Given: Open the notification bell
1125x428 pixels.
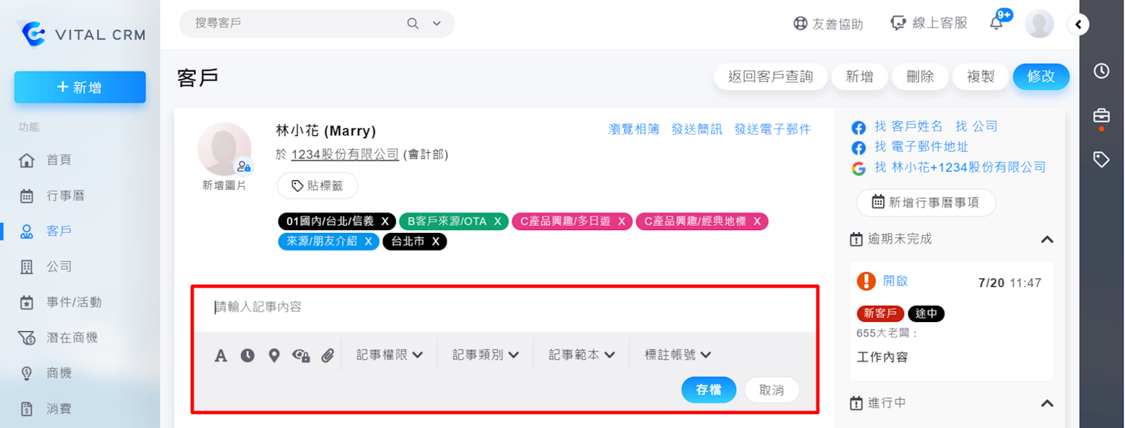Looking at the screenshot, I should pyautogui.click(x=997, y=23).
